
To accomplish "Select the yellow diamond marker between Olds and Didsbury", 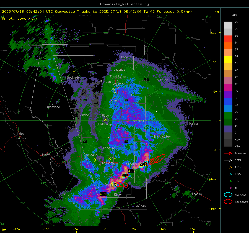I will click(105, 121).
